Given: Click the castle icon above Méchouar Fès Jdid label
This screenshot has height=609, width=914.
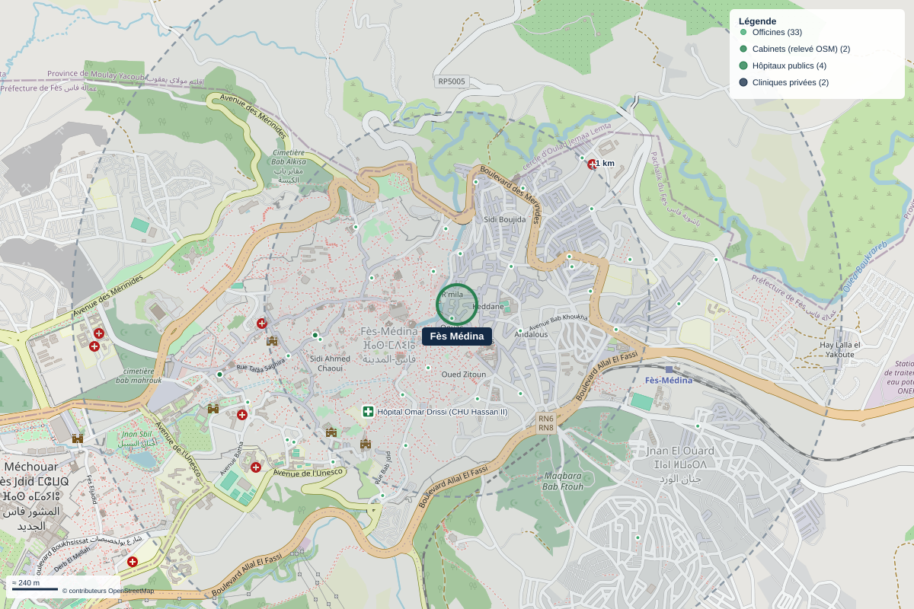Looking at the screenshot, I should click(x=77, y=438).
